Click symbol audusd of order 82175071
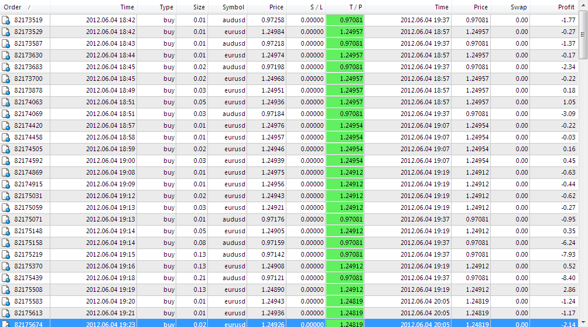Viewport: 588px width, 327px height. pyautogui.click(x=234, y=219)
